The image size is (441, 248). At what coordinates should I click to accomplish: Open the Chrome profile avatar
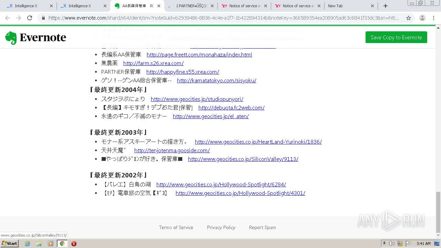422,18
